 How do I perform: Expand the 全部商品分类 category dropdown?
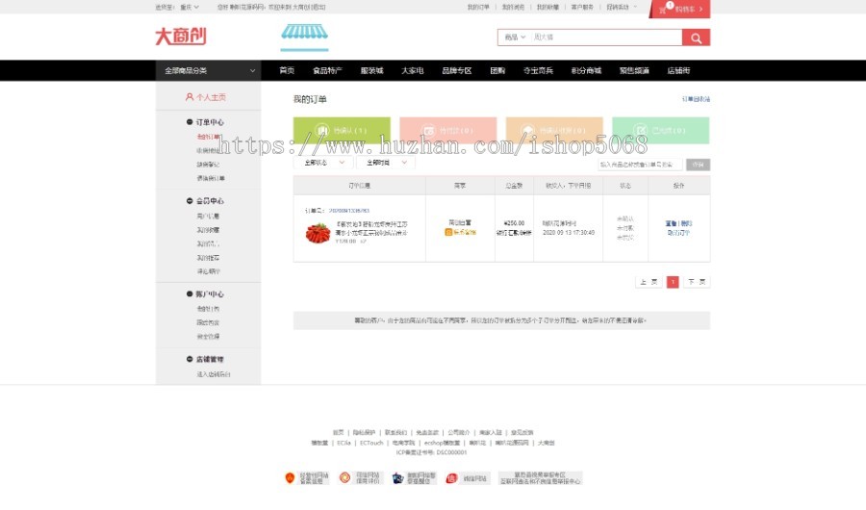click(208, 70)
